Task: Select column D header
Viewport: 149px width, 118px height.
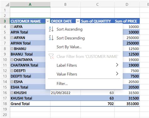Action: click(x=127, y=4)
